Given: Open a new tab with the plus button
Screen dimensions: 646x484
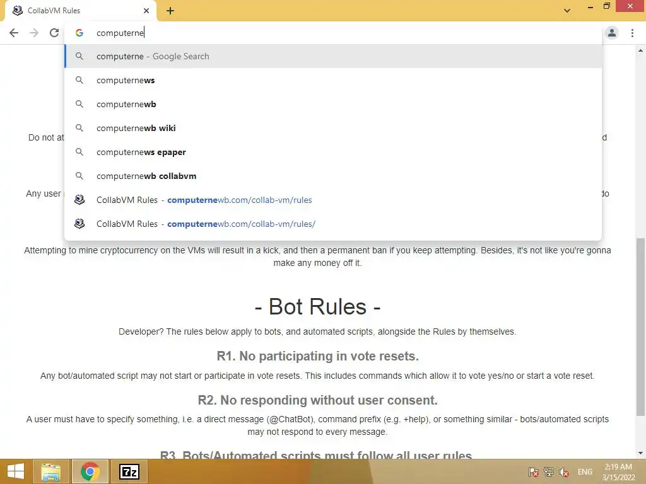Looking at the screenshot, I should (170, 11).
